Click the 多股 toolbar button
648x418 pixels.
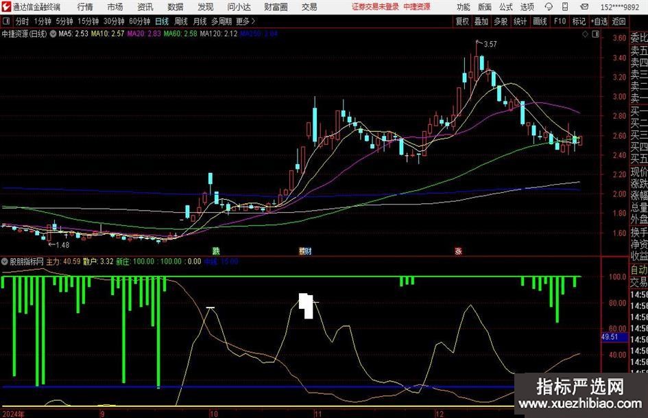point(501,21)
